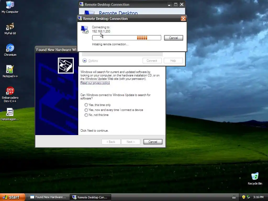Click 'Click Next to continue.' text
The width and height of the screenshot is (268, 201).
pos(94,131)
